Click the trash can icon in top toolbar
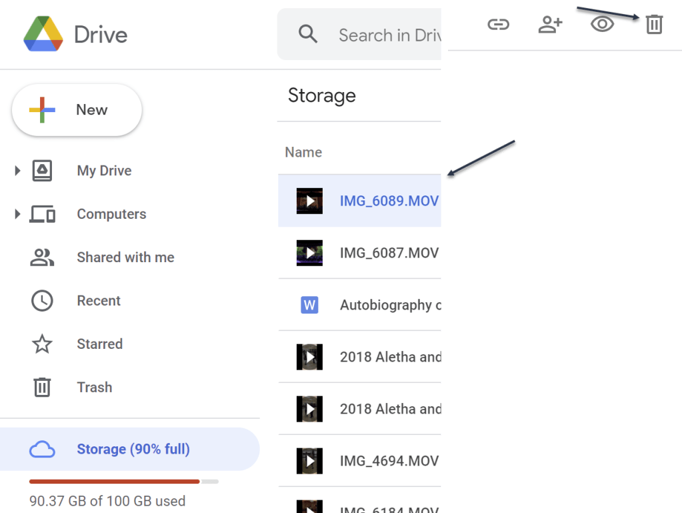Image resolution: width=682 pixels, height=513 pixels. tap(654, 25)
